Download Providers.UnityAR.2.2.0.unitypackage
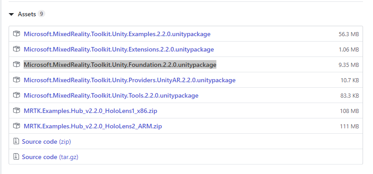The width and height of the screenshot is (373, 174). coord(129,80)
